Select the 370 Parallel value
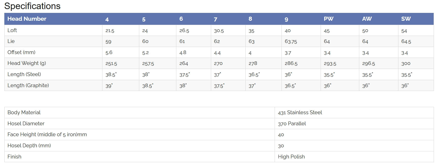The image size is (437, 166). (x=292, y=124)
